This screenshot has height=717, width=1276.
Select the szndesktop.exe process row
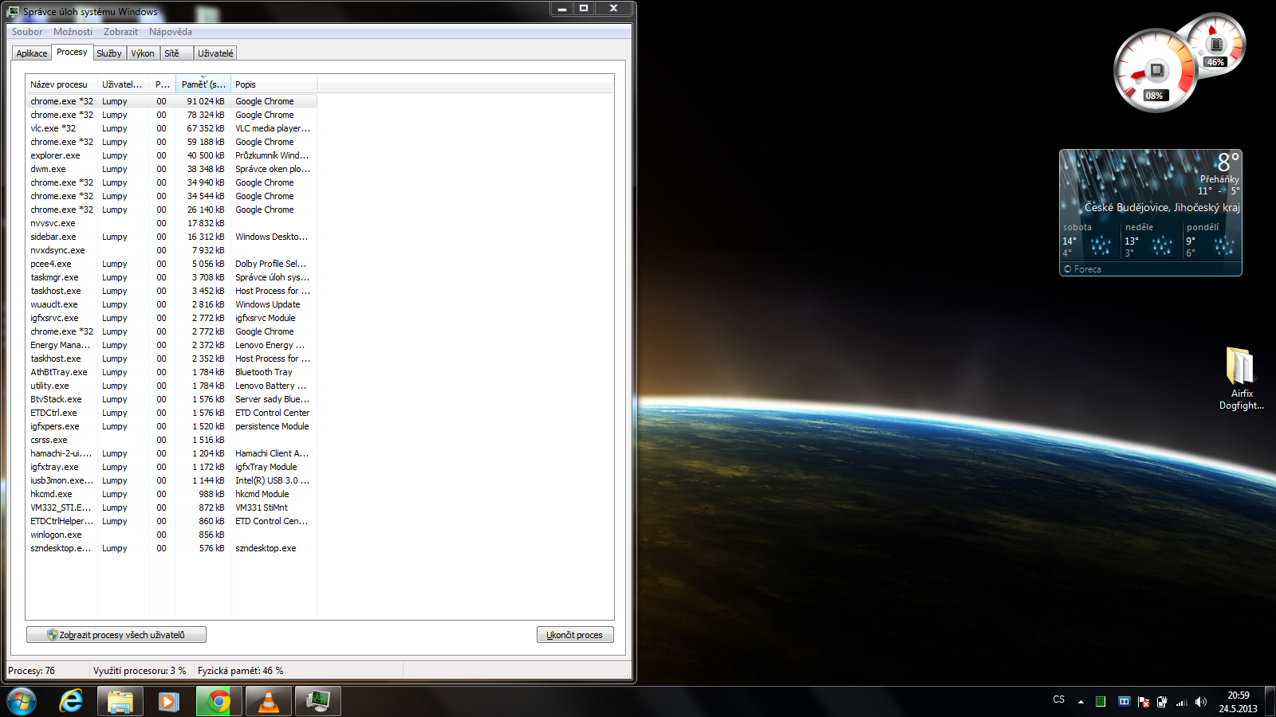pyautogui.click(x=171, y=548)
